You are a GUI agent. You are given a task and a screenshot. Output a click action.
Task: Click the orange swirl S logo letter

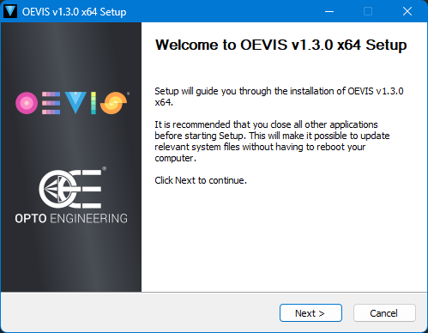pyautogui.click(x=113, y=103)
